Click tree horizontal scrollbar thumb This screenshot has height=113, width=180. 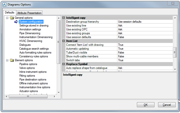point(28,96)
